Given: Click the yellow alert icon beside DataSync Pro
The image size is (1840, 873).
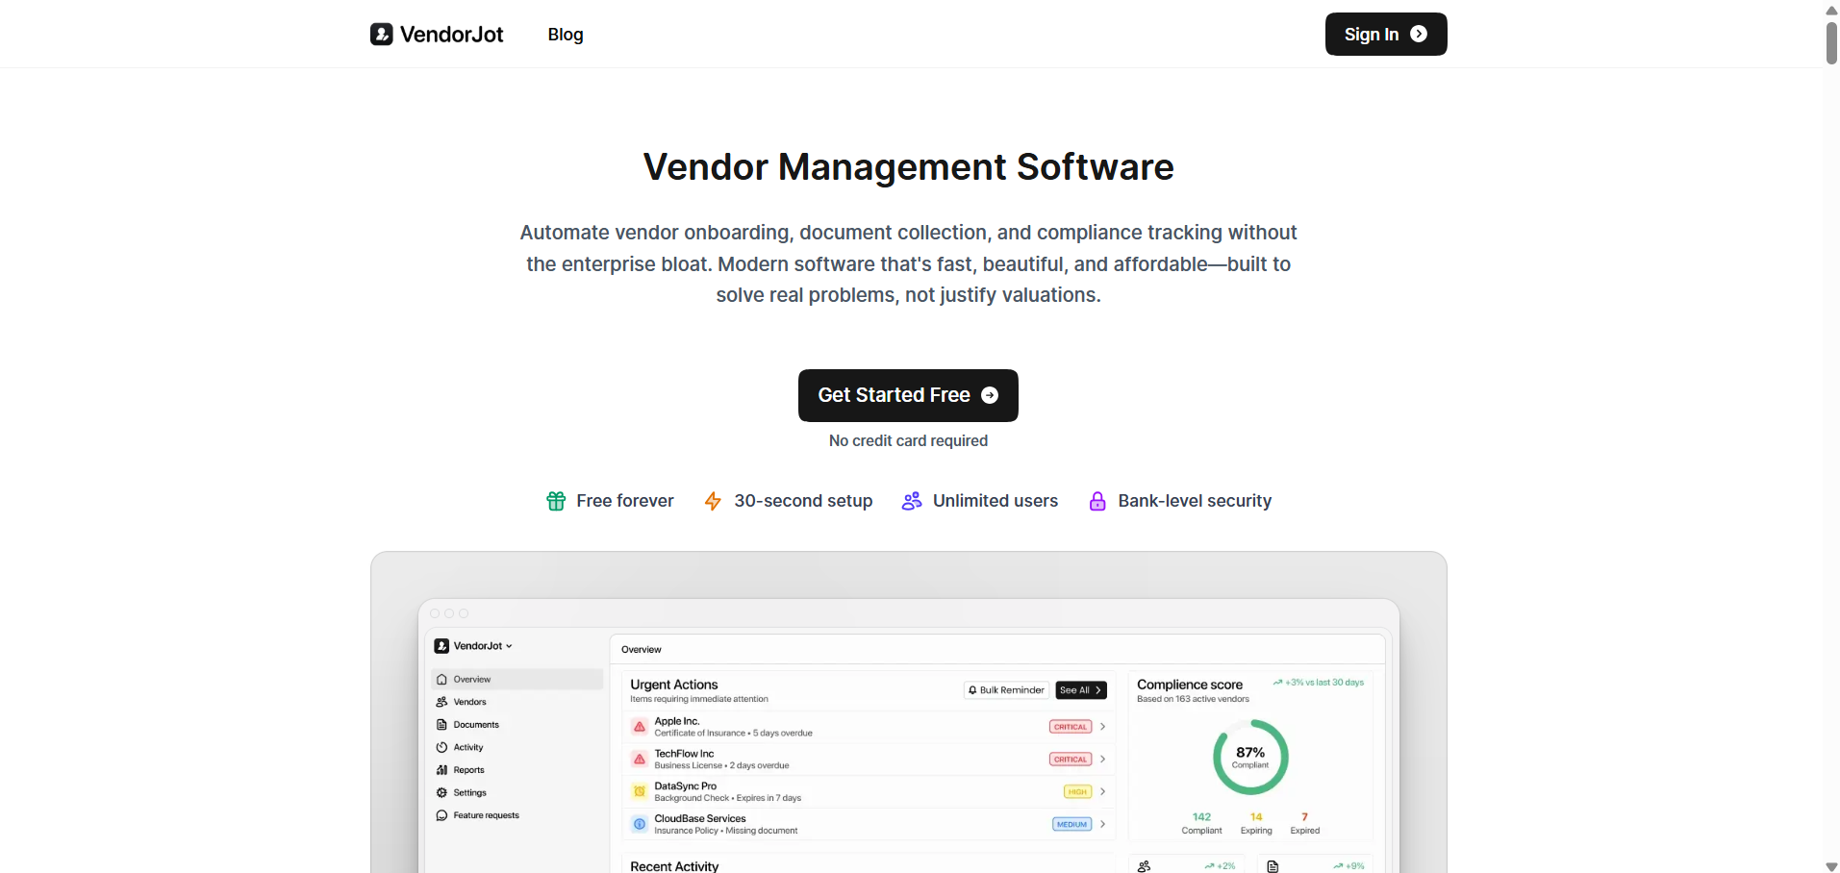Looking at the screenshot, I should (x=640, y=791).
